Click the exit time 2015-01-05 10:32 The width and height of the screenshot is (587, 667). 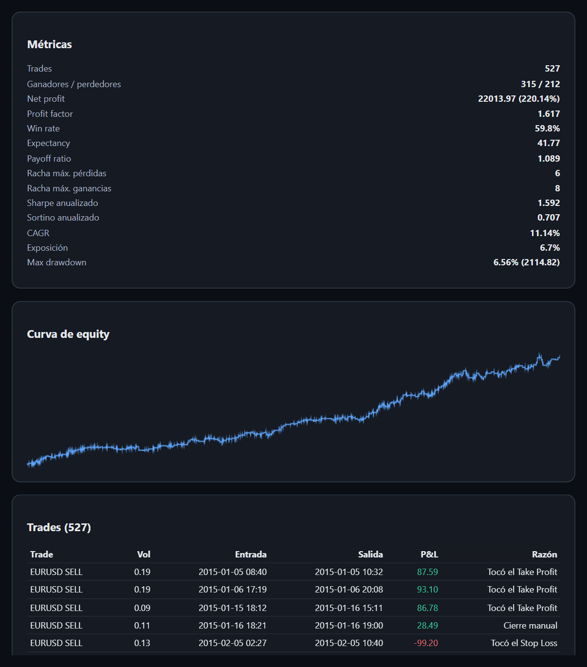click(349, 572)
